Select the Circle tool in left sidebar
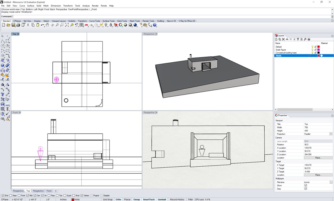 [x=3, y=45]
